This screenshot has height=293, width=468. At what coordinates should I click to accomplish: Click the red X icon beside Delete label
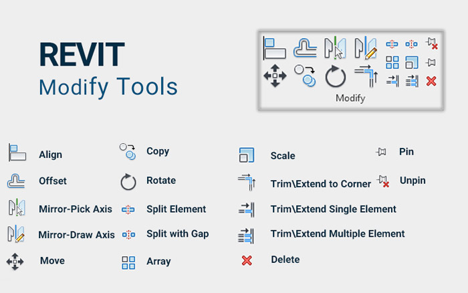click(247, 260)
